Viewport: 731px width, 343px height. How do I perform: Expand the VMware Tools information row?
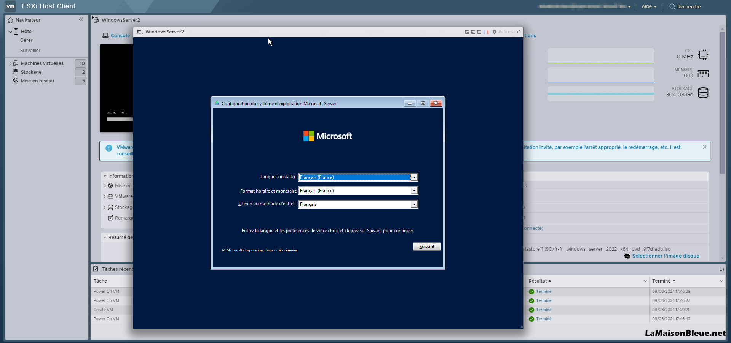(104, 196)
